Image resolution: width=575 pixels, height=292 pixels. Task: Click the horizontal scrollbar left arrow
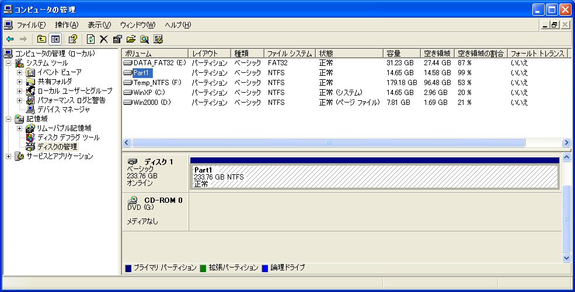click(x=127, y=142)
